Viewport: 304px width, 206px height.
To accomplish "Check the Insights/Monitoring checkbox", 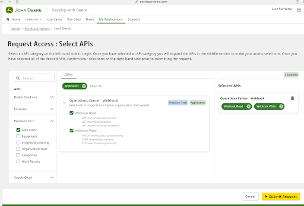I will coord(18,143).
